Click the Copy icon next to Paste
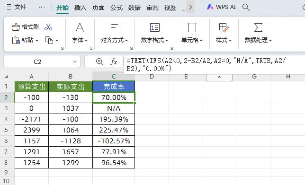 (49, 40)
